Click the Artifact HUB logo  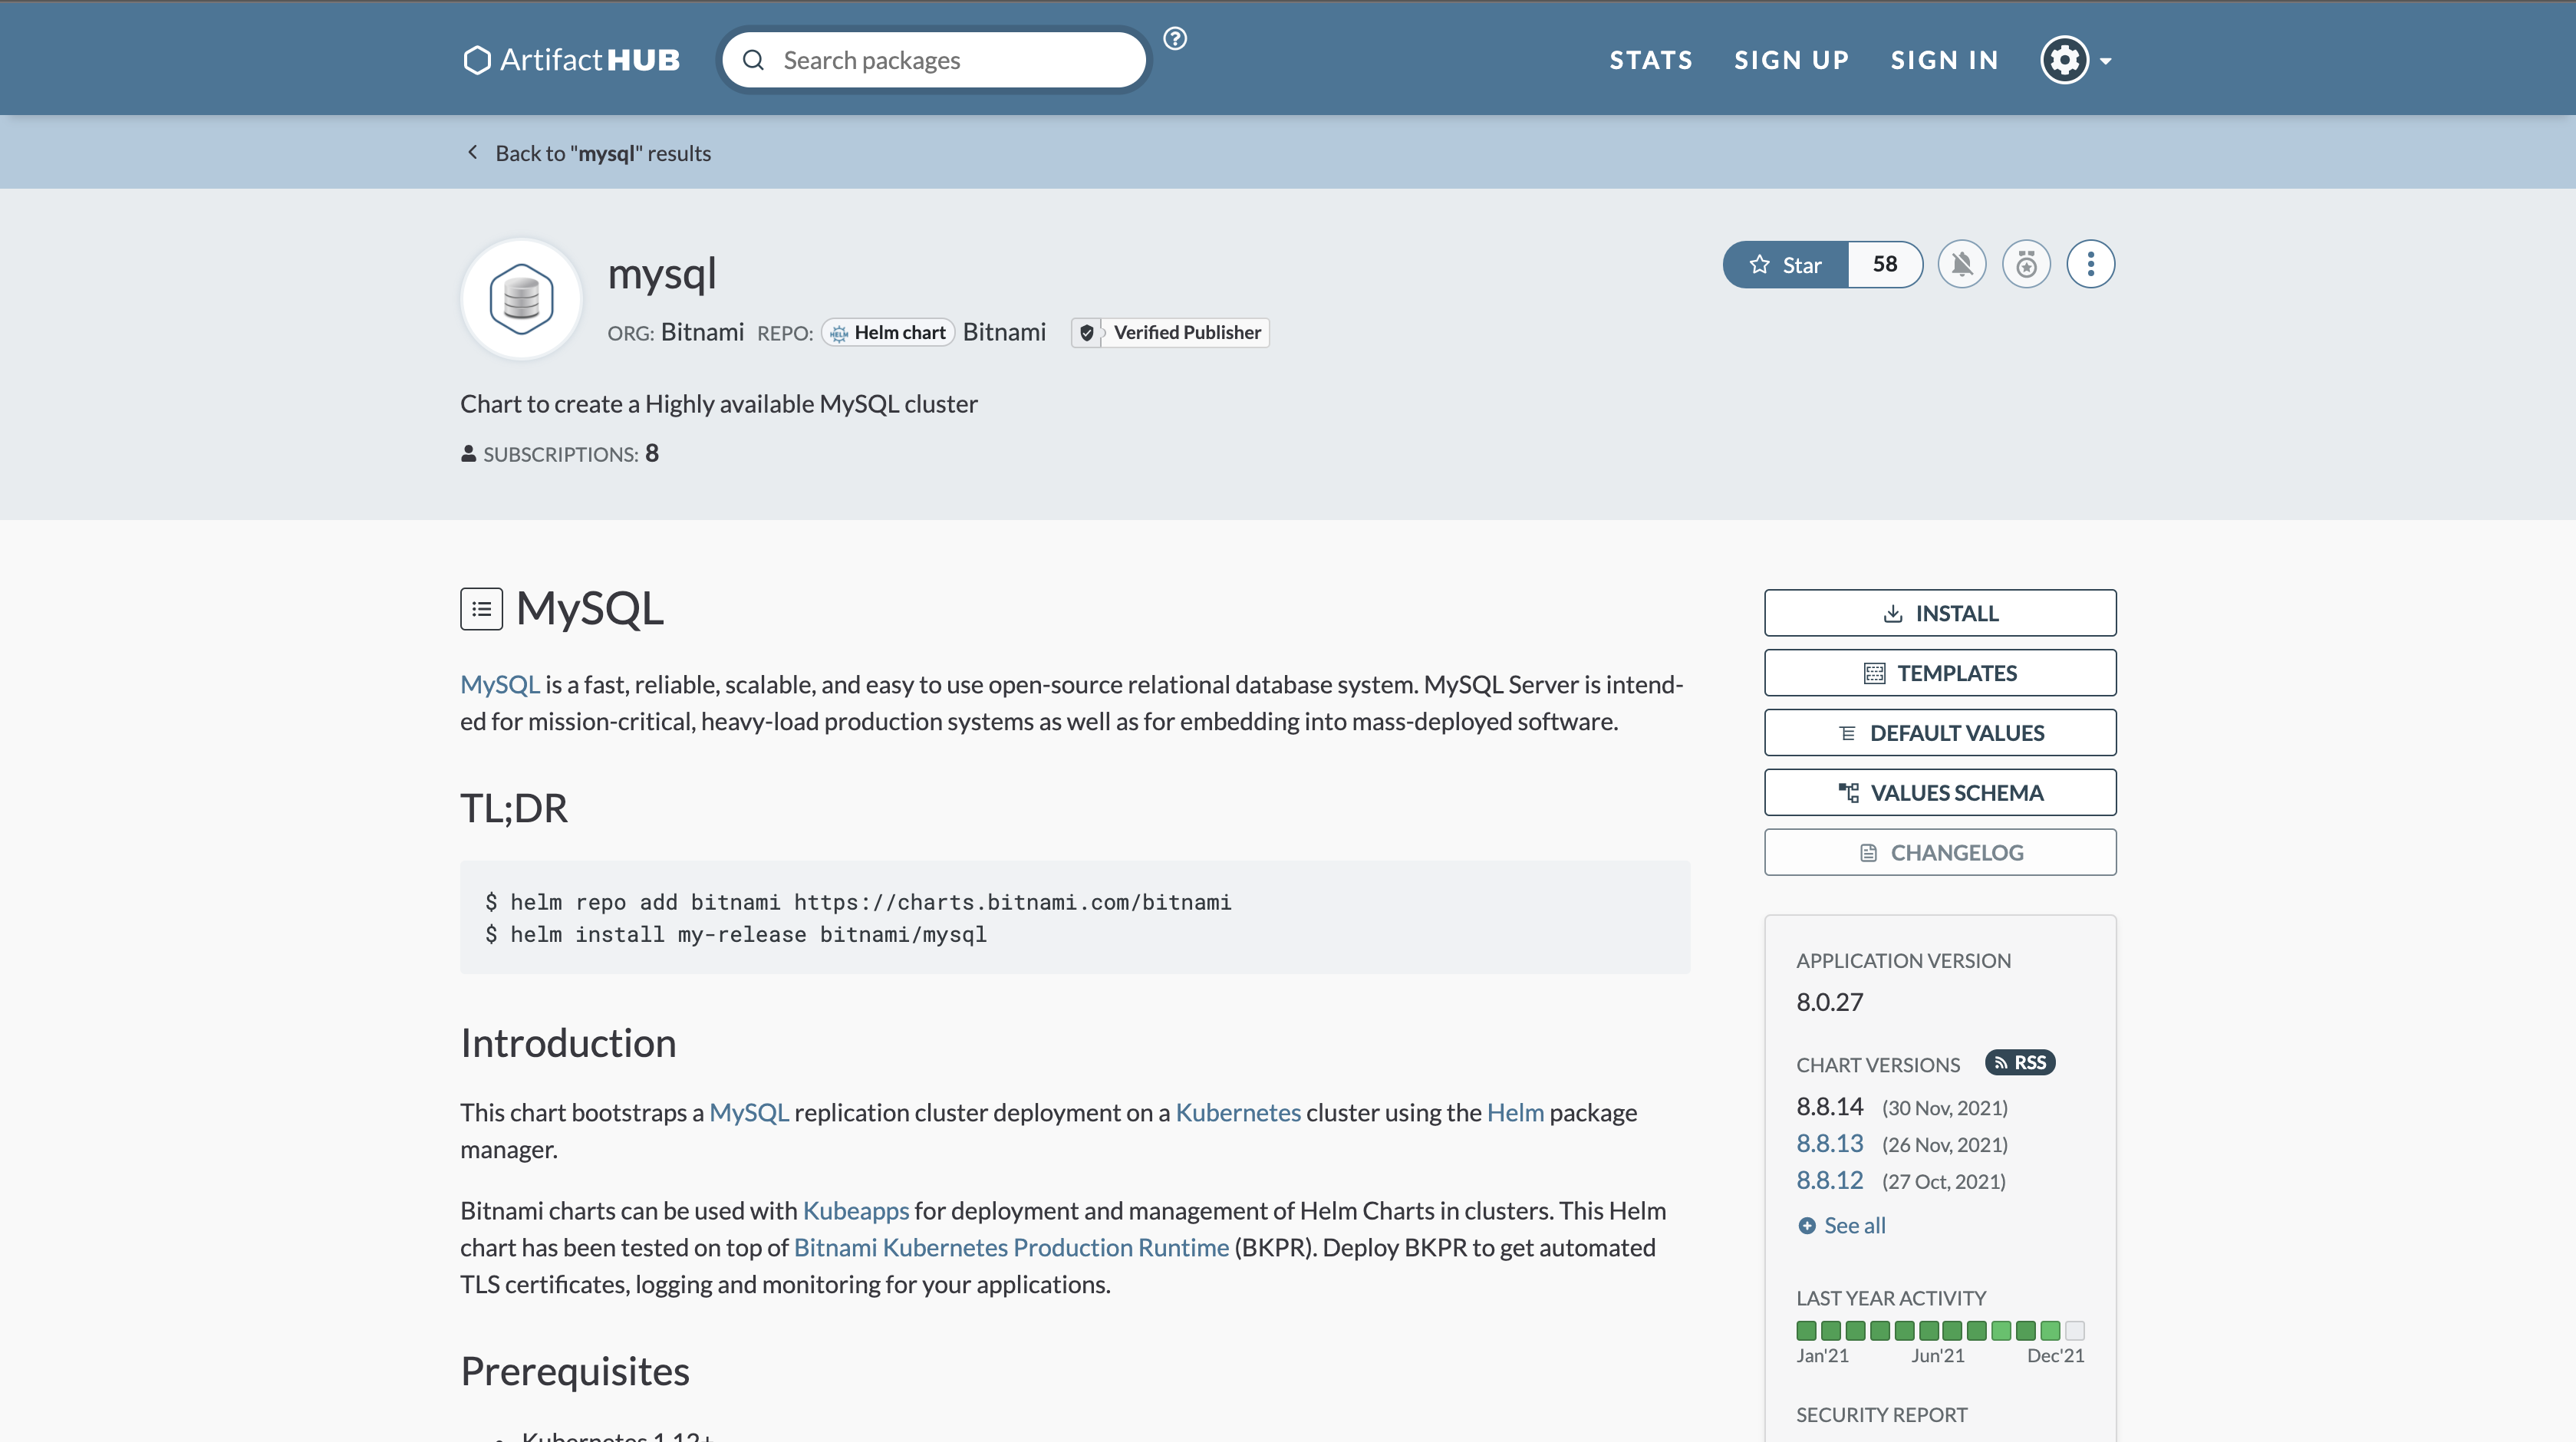pyautogui.click(x=571, y=60)
